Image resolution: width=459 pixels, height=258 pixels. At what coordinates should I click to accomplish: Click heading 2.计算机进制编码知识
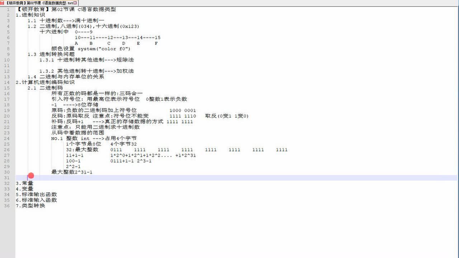click(x=45, y=82)
